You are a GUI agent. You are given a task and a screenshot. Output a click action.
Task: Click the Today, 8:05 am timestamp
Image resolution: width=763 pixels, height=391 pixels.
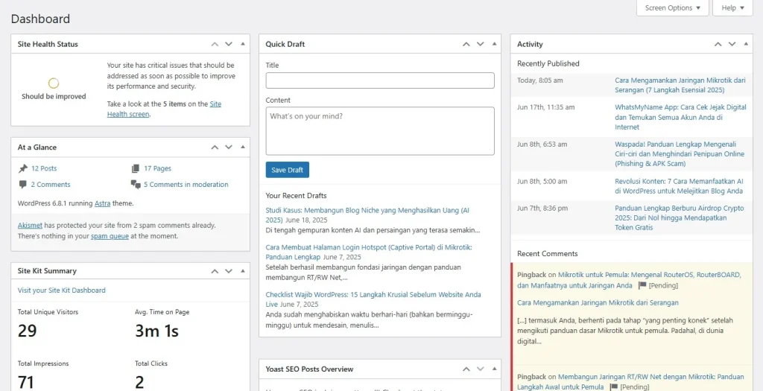(539, 80)
